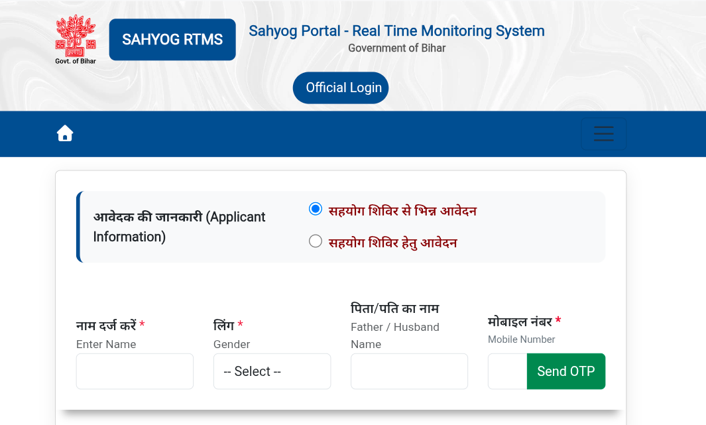
Task: Click the Send OTP button
Action: click(x=566, y=371)
